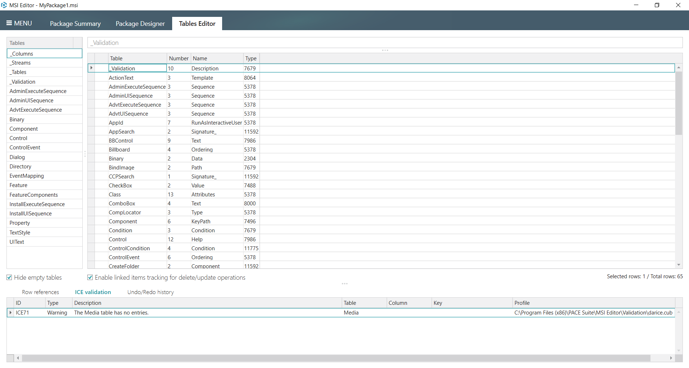Viewport: 689px width, 368px height.
Task: Click the horizontal scrollbar right arrow
Action: [x=671, y=358]
